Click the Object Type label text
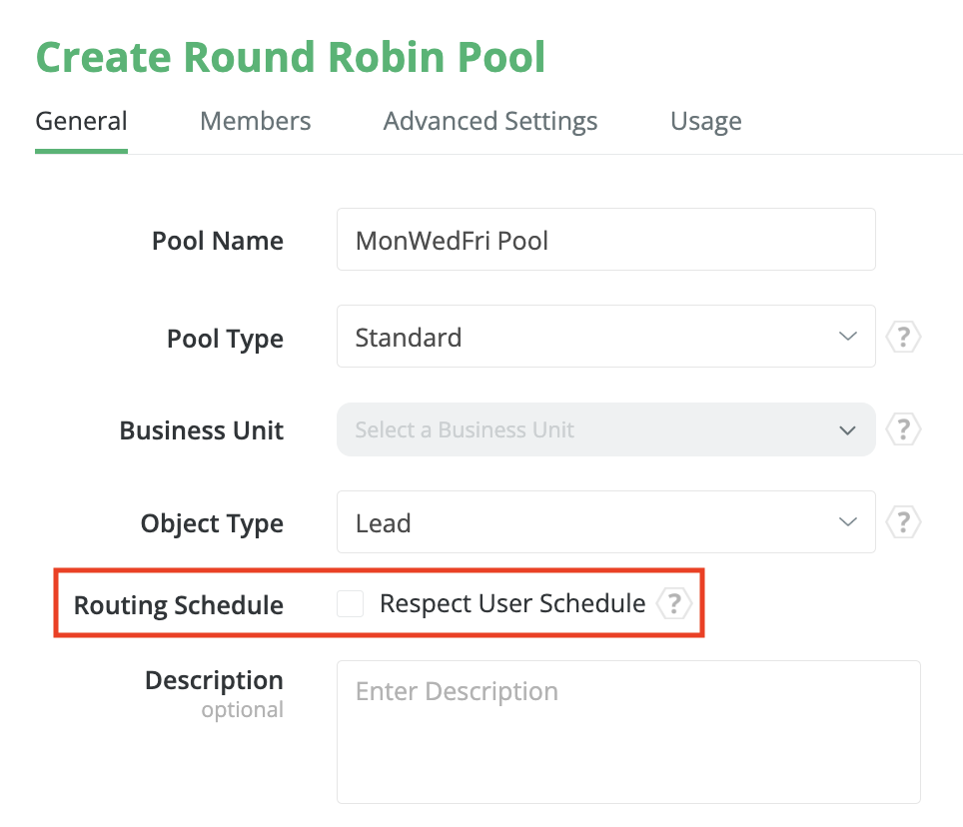963x827 pixels. point(212,523)
